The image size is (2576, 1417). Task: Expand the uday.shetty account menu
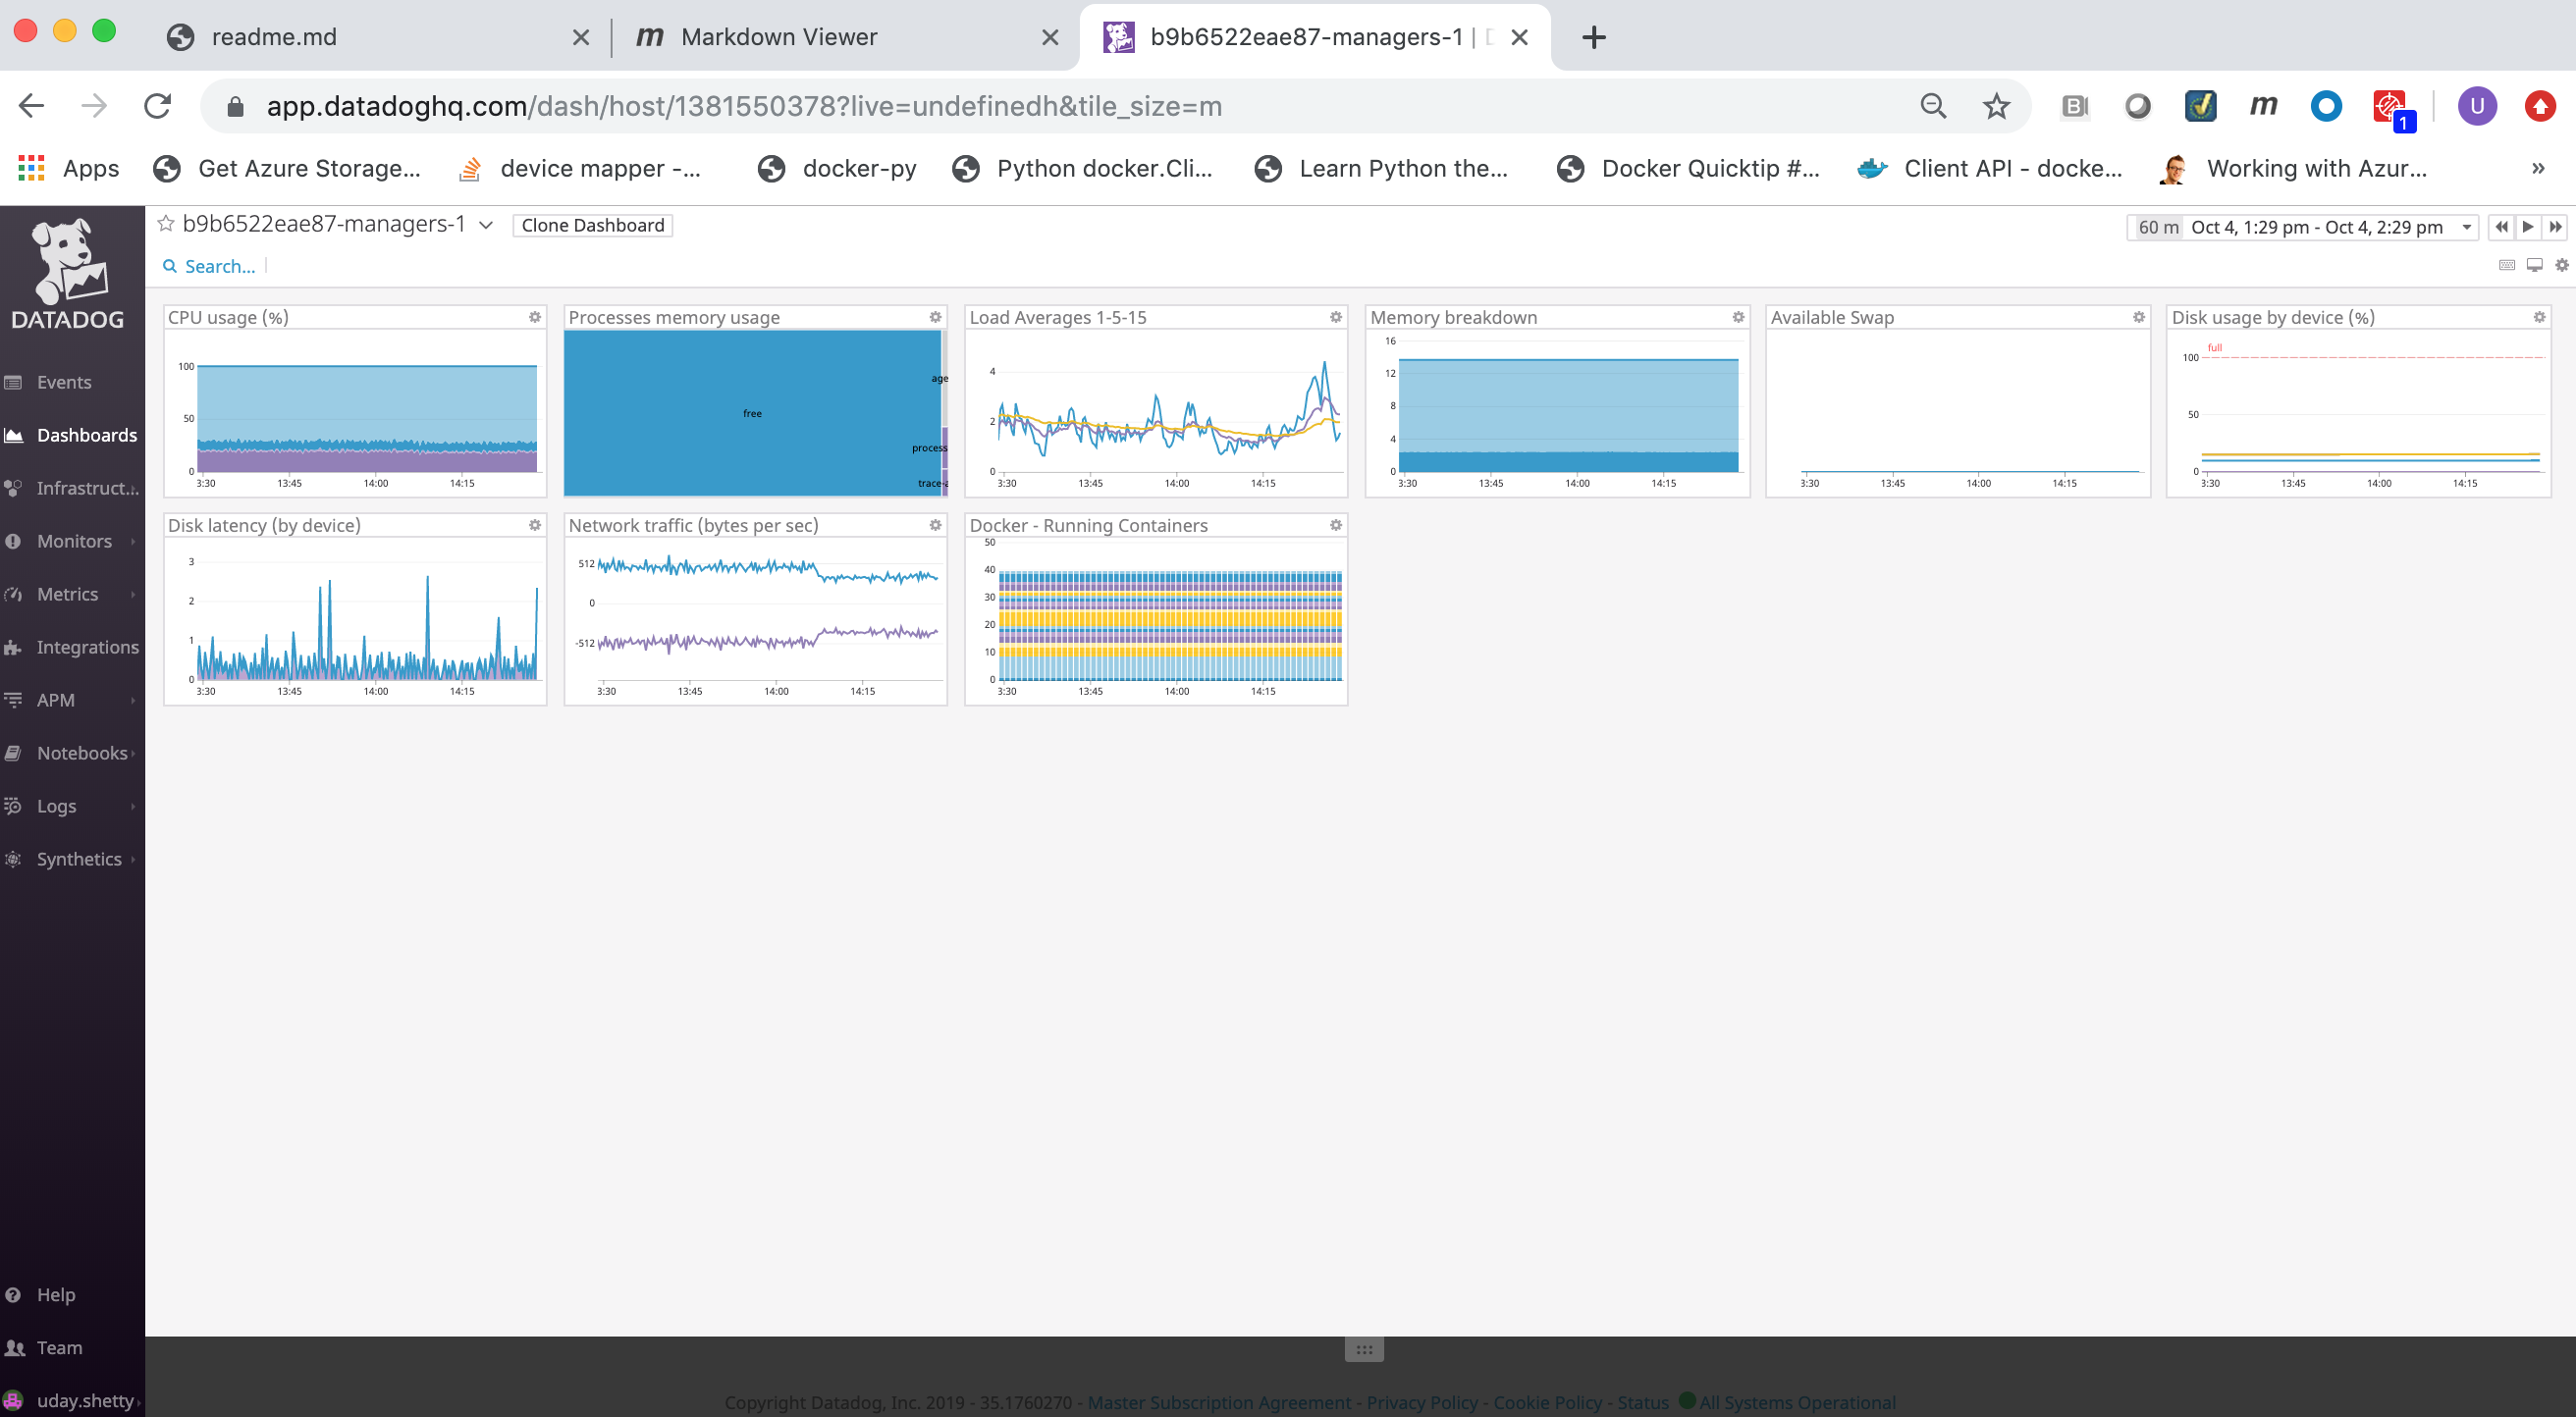tap(85, 1400)
